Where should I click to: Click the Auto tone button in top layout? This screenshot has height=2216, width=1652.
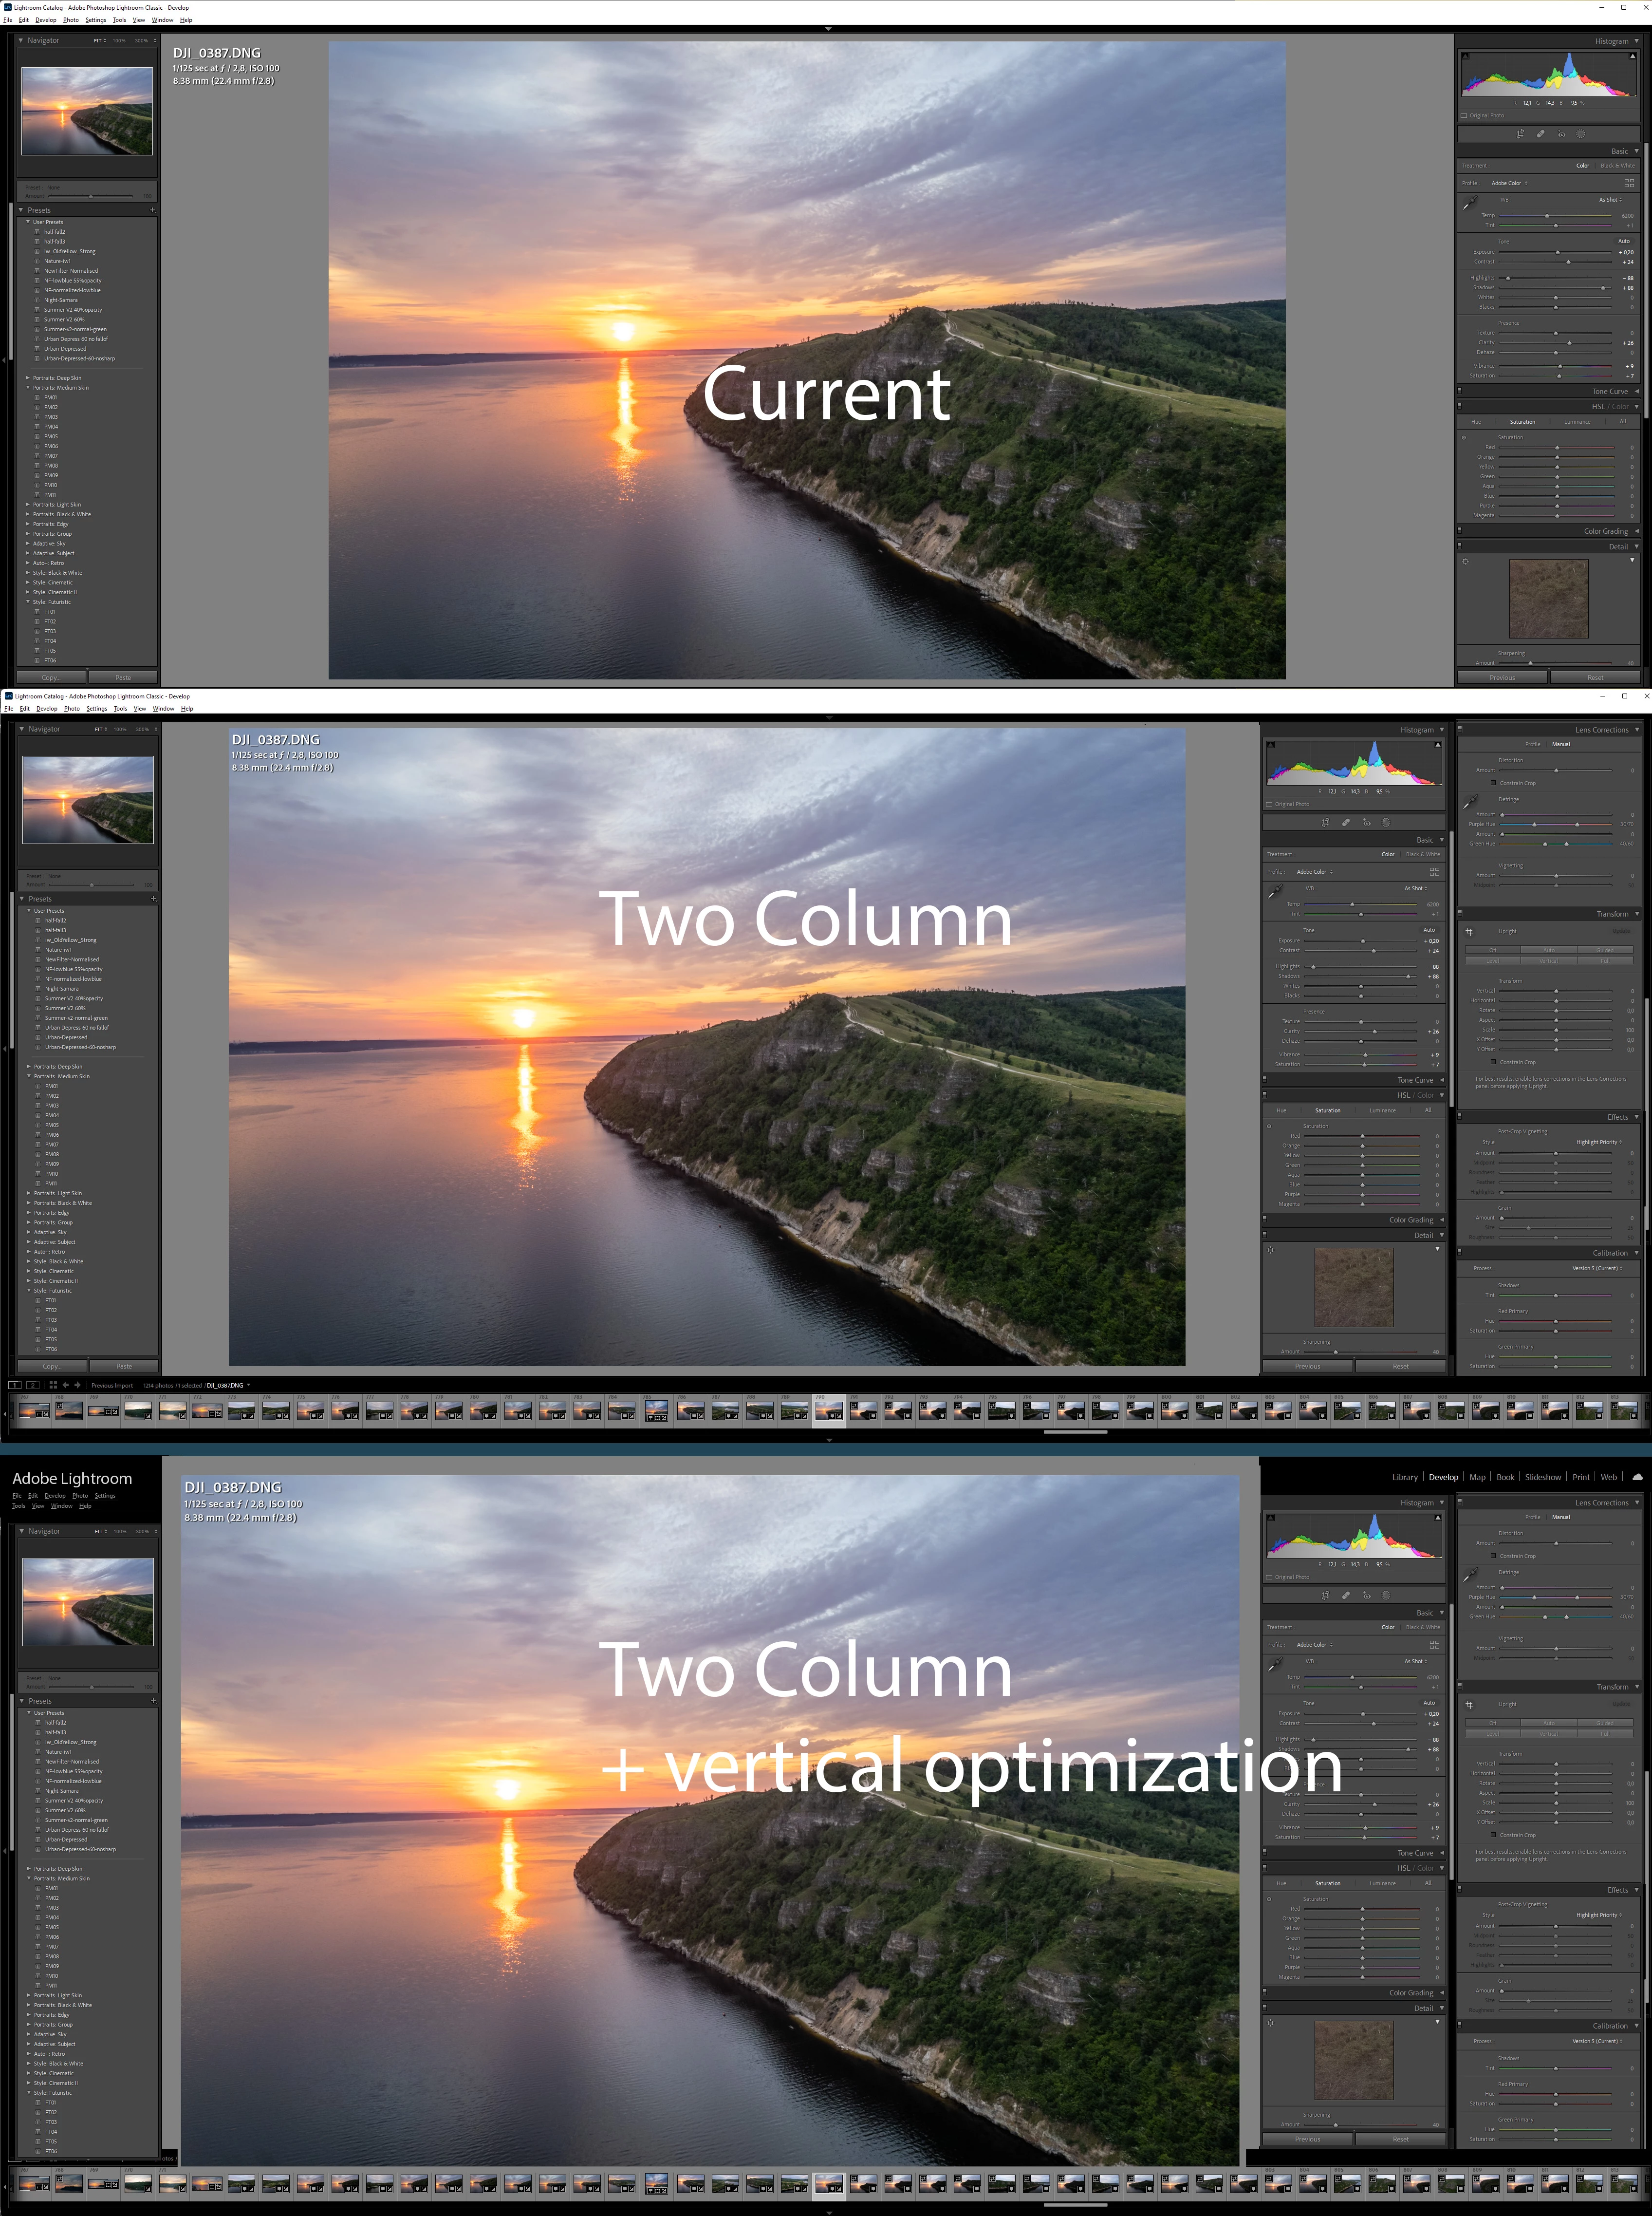point(1623,241)
